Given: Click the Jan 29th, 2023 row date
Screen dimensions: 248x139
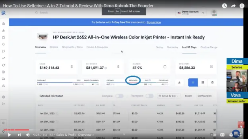Looking at the screenshot, I should click(47, 122).
